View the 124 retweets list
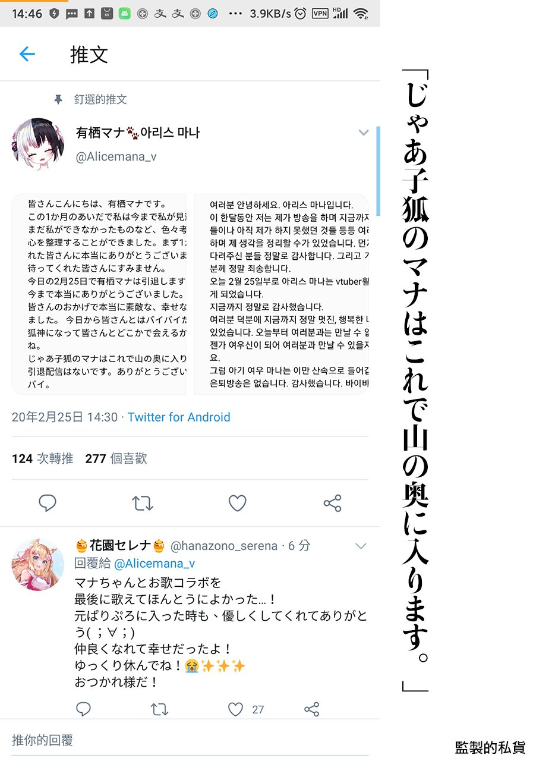The height and width of the screenshot is (761, 533). click(x=42, y=458)
